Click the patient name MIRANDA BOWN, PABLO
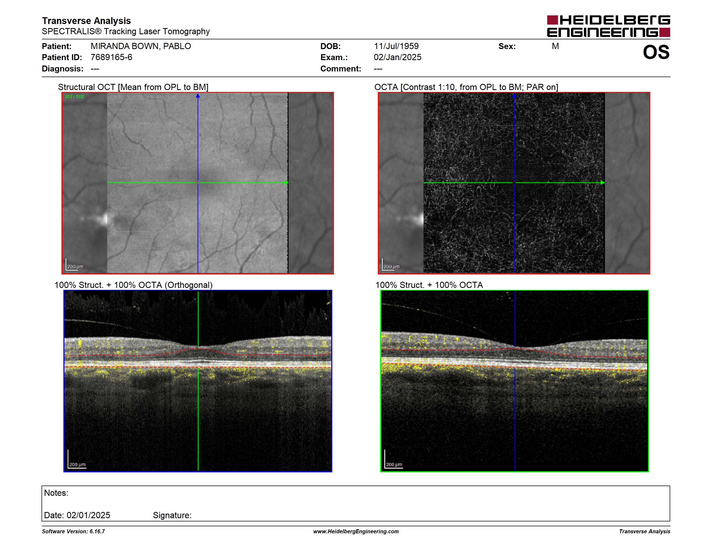This screenshot has width=712, height=550. [141, 46]
